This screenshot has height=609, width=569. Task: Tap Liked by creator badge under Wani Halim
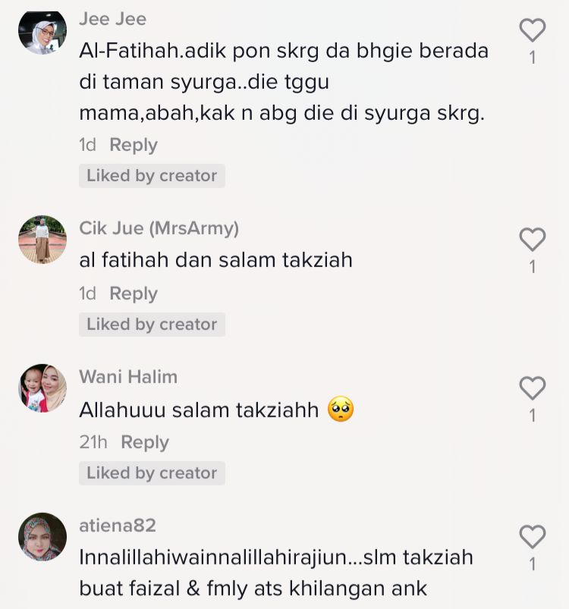coord(152,473)
